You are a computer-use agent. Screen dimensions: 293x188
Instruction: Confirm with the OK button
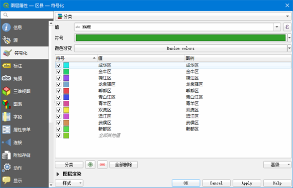pos(186,183)
